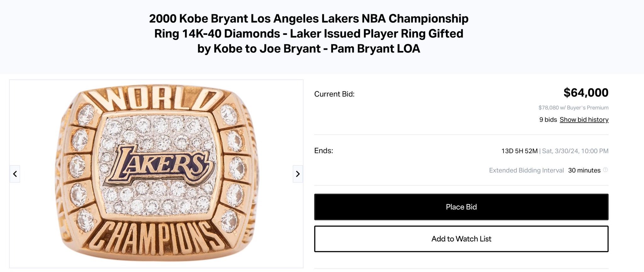Go to the previous ring photo
The width and height of the screenshot is (644, 272).
[x=15, y=174]
